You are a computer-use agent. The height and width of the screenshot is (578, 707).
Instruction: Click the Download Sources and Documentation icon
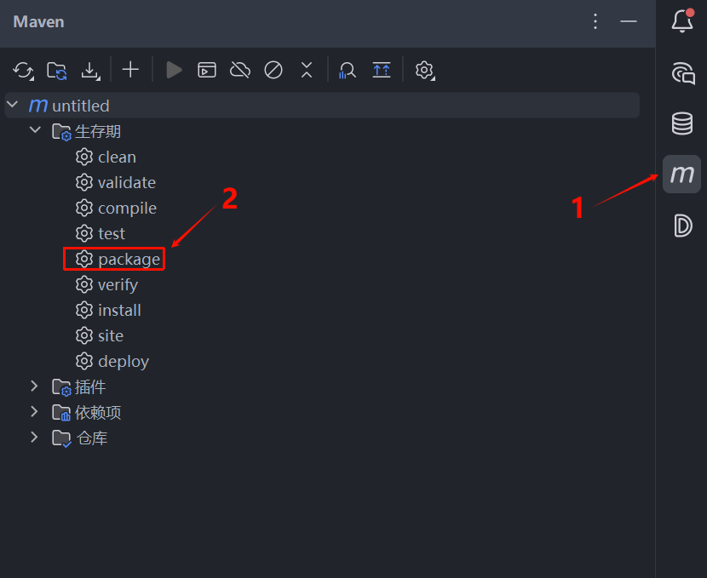[x=90, y=70]
